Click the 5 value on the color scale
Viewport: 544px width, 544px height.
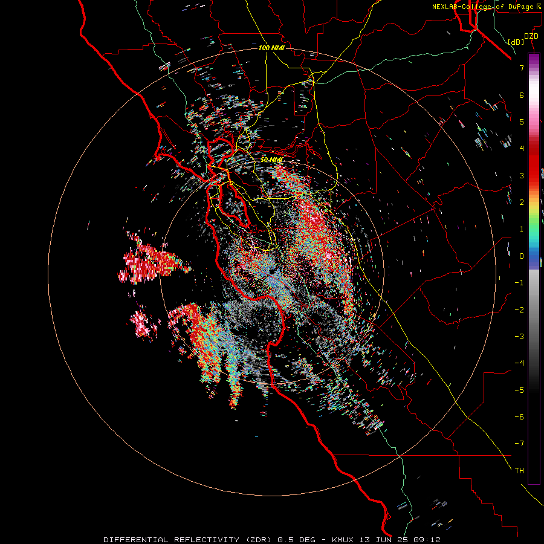tap(522, 121)
